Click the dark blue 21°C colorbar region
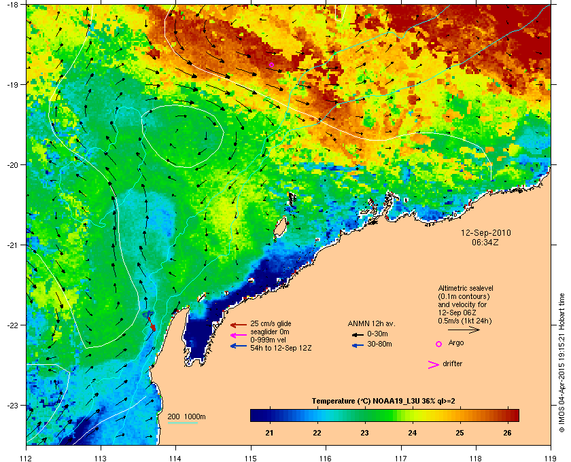Screen dimensions: 571x462 click(270, 415)
